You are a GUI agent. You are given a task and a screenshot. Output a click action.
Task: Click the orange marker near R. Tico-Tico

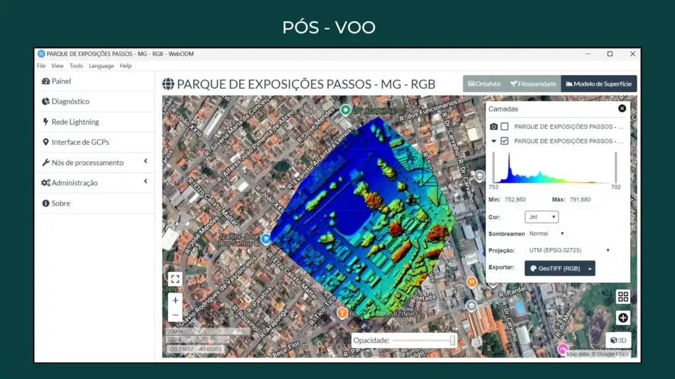click(x=342, y=313)
